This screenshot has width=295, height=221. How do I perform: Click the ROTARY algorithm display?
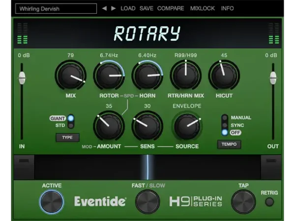point(147,33)
